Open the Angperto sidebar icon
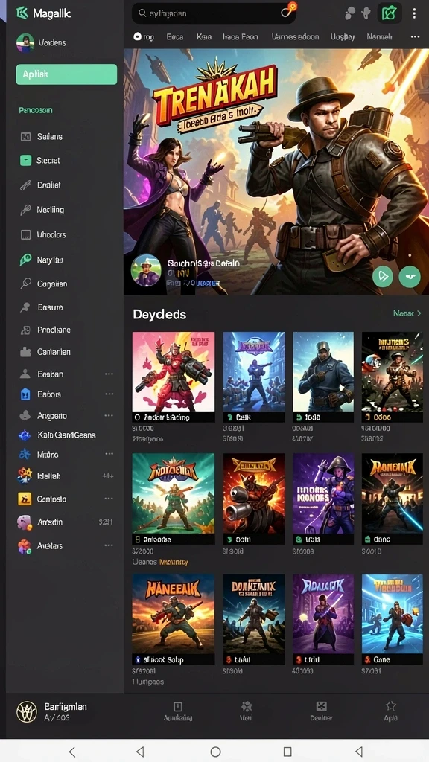This screenshot has width=429, height=762. 25,416
